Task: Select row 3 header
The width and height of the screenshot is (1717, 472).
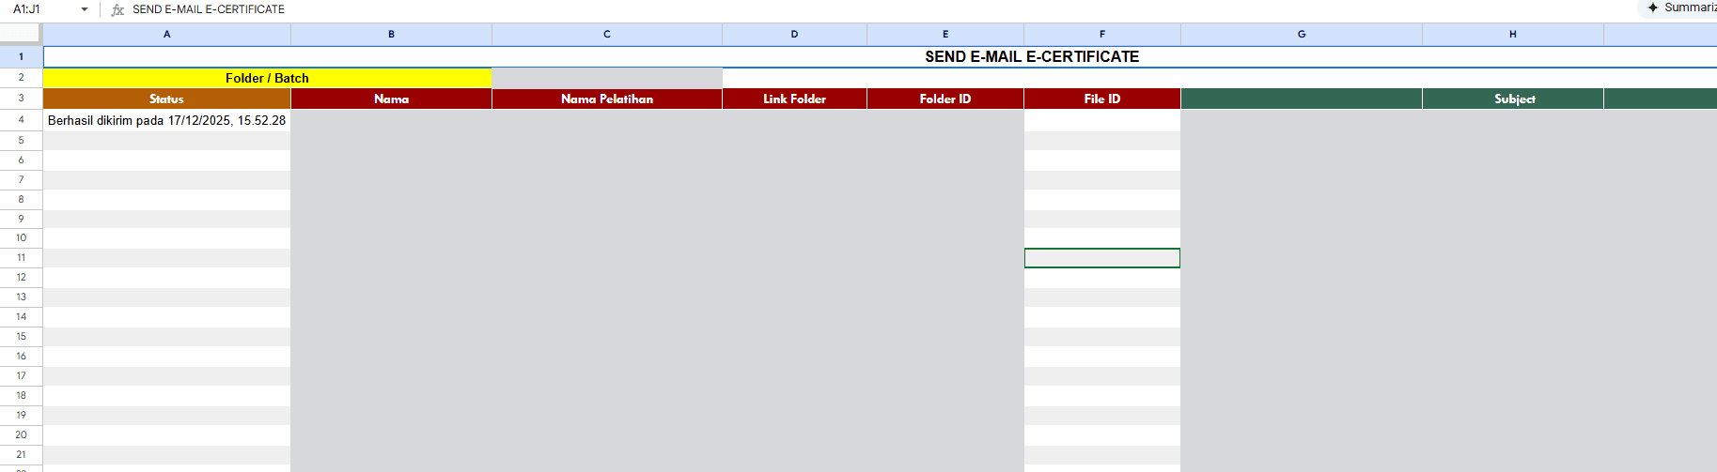Action: (21, 99)
